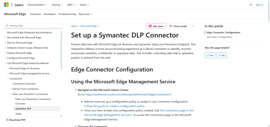Open guide to create a configuration policy

click(x=114, y=106)
